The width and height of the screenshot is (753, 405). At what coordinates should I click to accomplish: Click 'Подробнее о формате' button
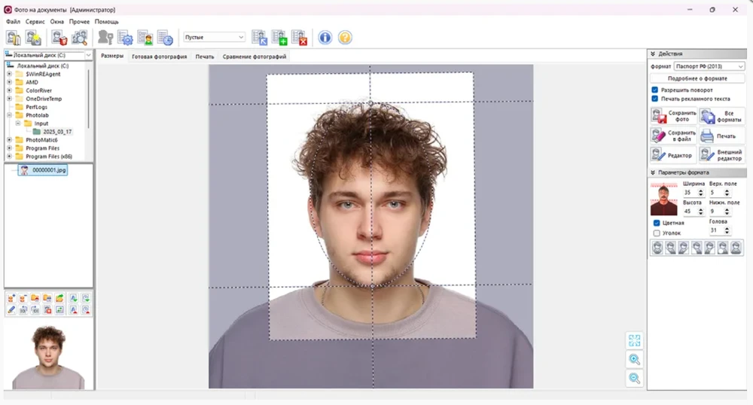697,78
